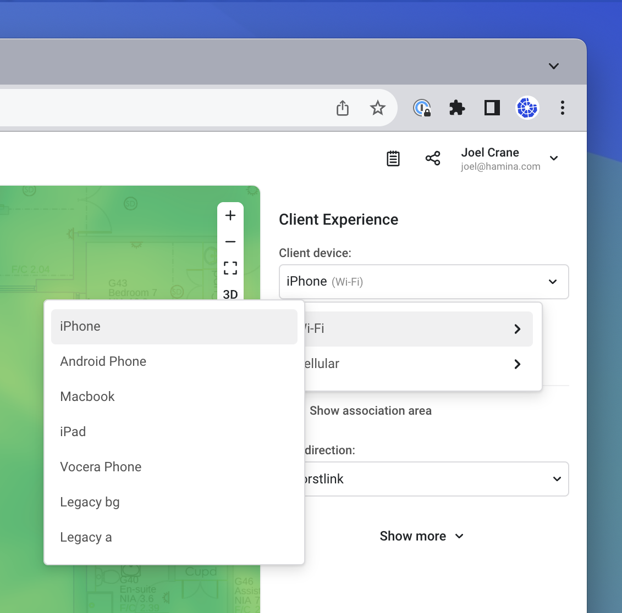Toggle the browser side panel icon
Screen dimensions: 622x613
pyautogui.click(x=492, y=108)
